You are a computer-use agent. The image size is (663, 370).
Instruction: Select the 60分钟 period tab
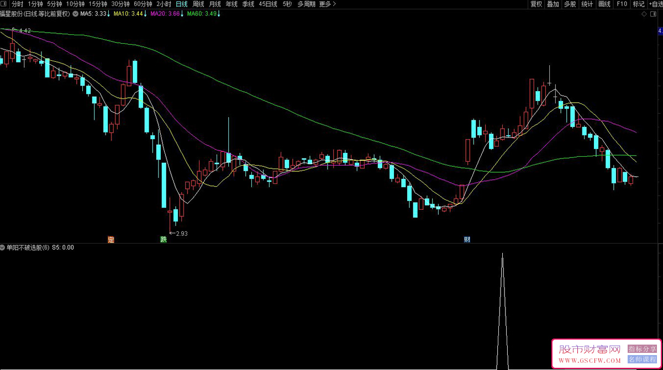143,4
